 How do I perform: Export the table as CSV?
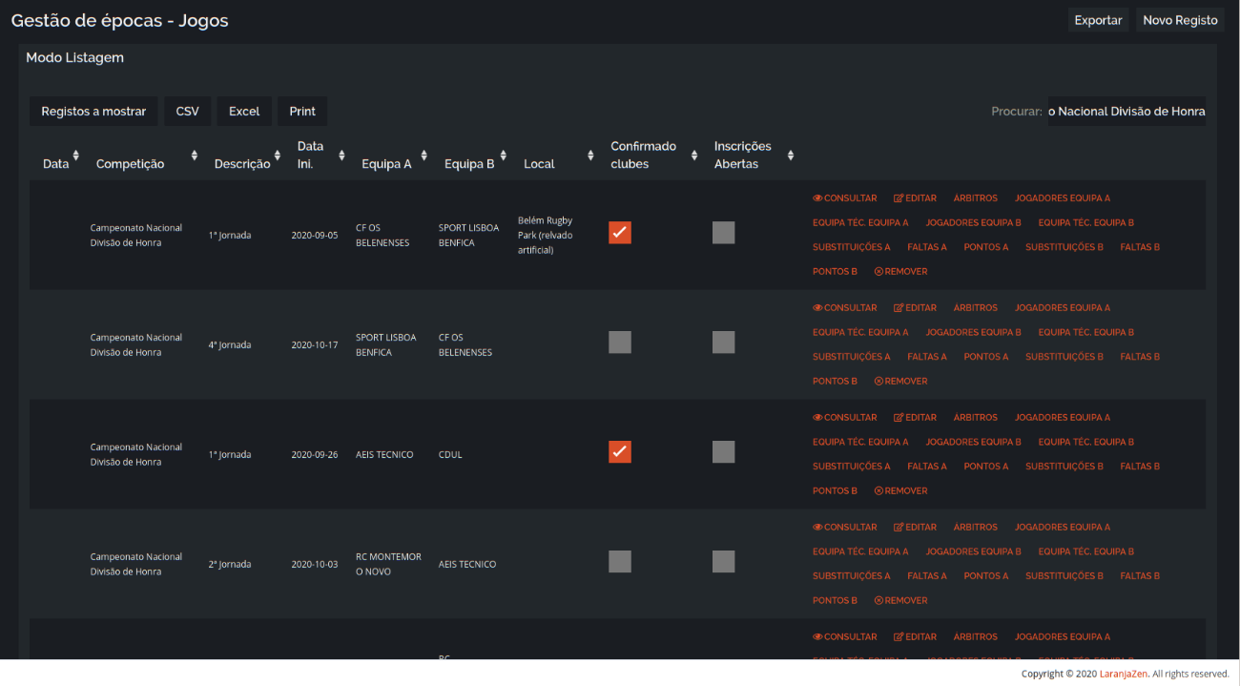[x=188, y=112]
